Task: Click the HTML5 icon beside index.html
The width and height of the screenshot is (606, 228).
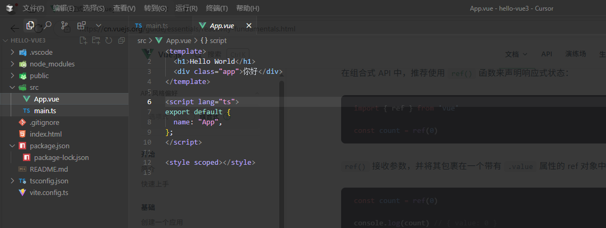Action: (x=22, y=134)
